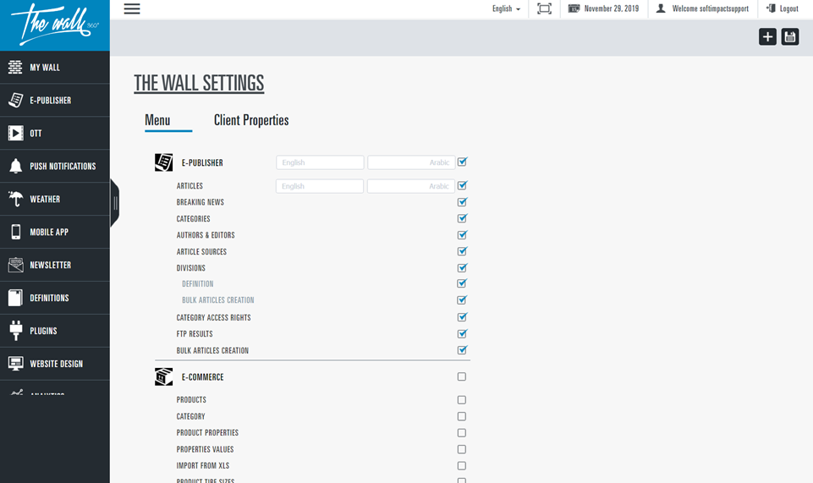Toggle the hamburger menu icon
The height and width of the screenshot is (483, 813).
[132, 8]
